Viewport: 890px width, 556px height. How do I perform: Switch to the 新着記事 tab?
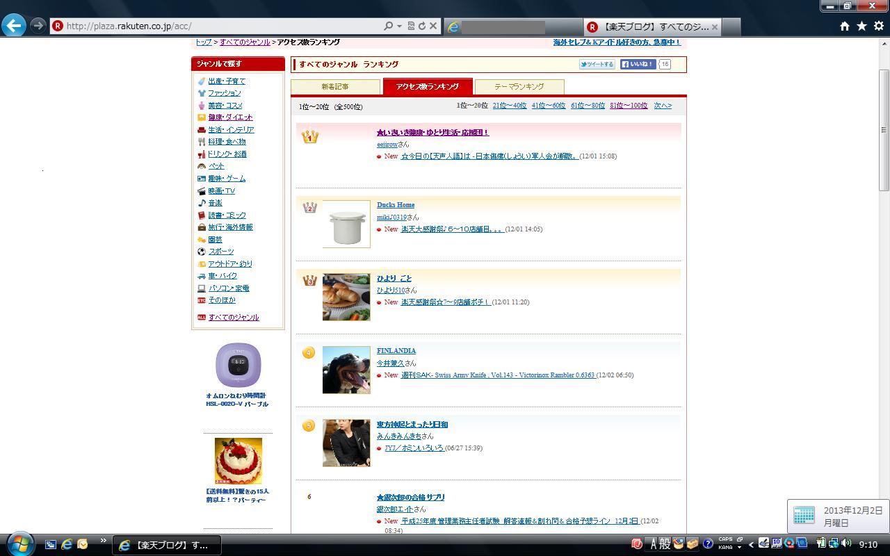click(335, 87)
